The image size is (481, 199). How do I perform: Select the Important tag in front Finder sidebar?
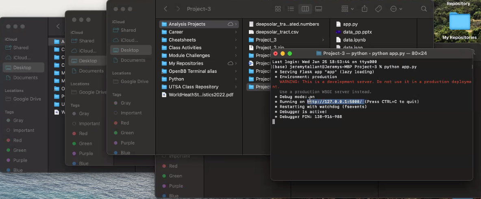point(131,113)
